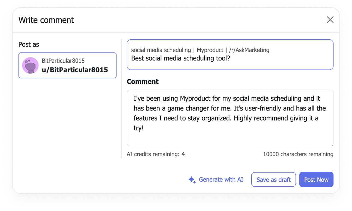
Task: Click the /r/AskMarketing subreddit label
Action: click(249, 50)
